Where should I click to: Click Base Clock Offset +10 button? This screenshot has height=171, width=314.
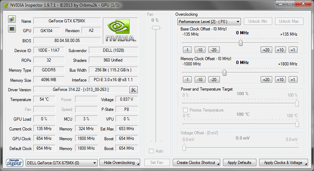pyautogui.click(x=280, y=50)
